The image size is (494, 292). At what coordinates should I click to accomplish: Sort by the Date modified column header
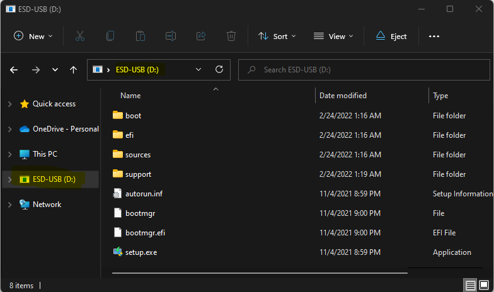coord(343,96)
